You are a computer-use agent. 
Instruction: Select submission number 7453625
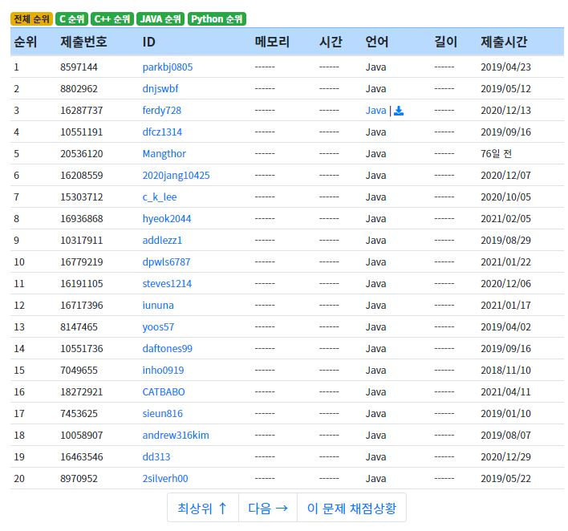pyautogui.click(x=79, y=414)
